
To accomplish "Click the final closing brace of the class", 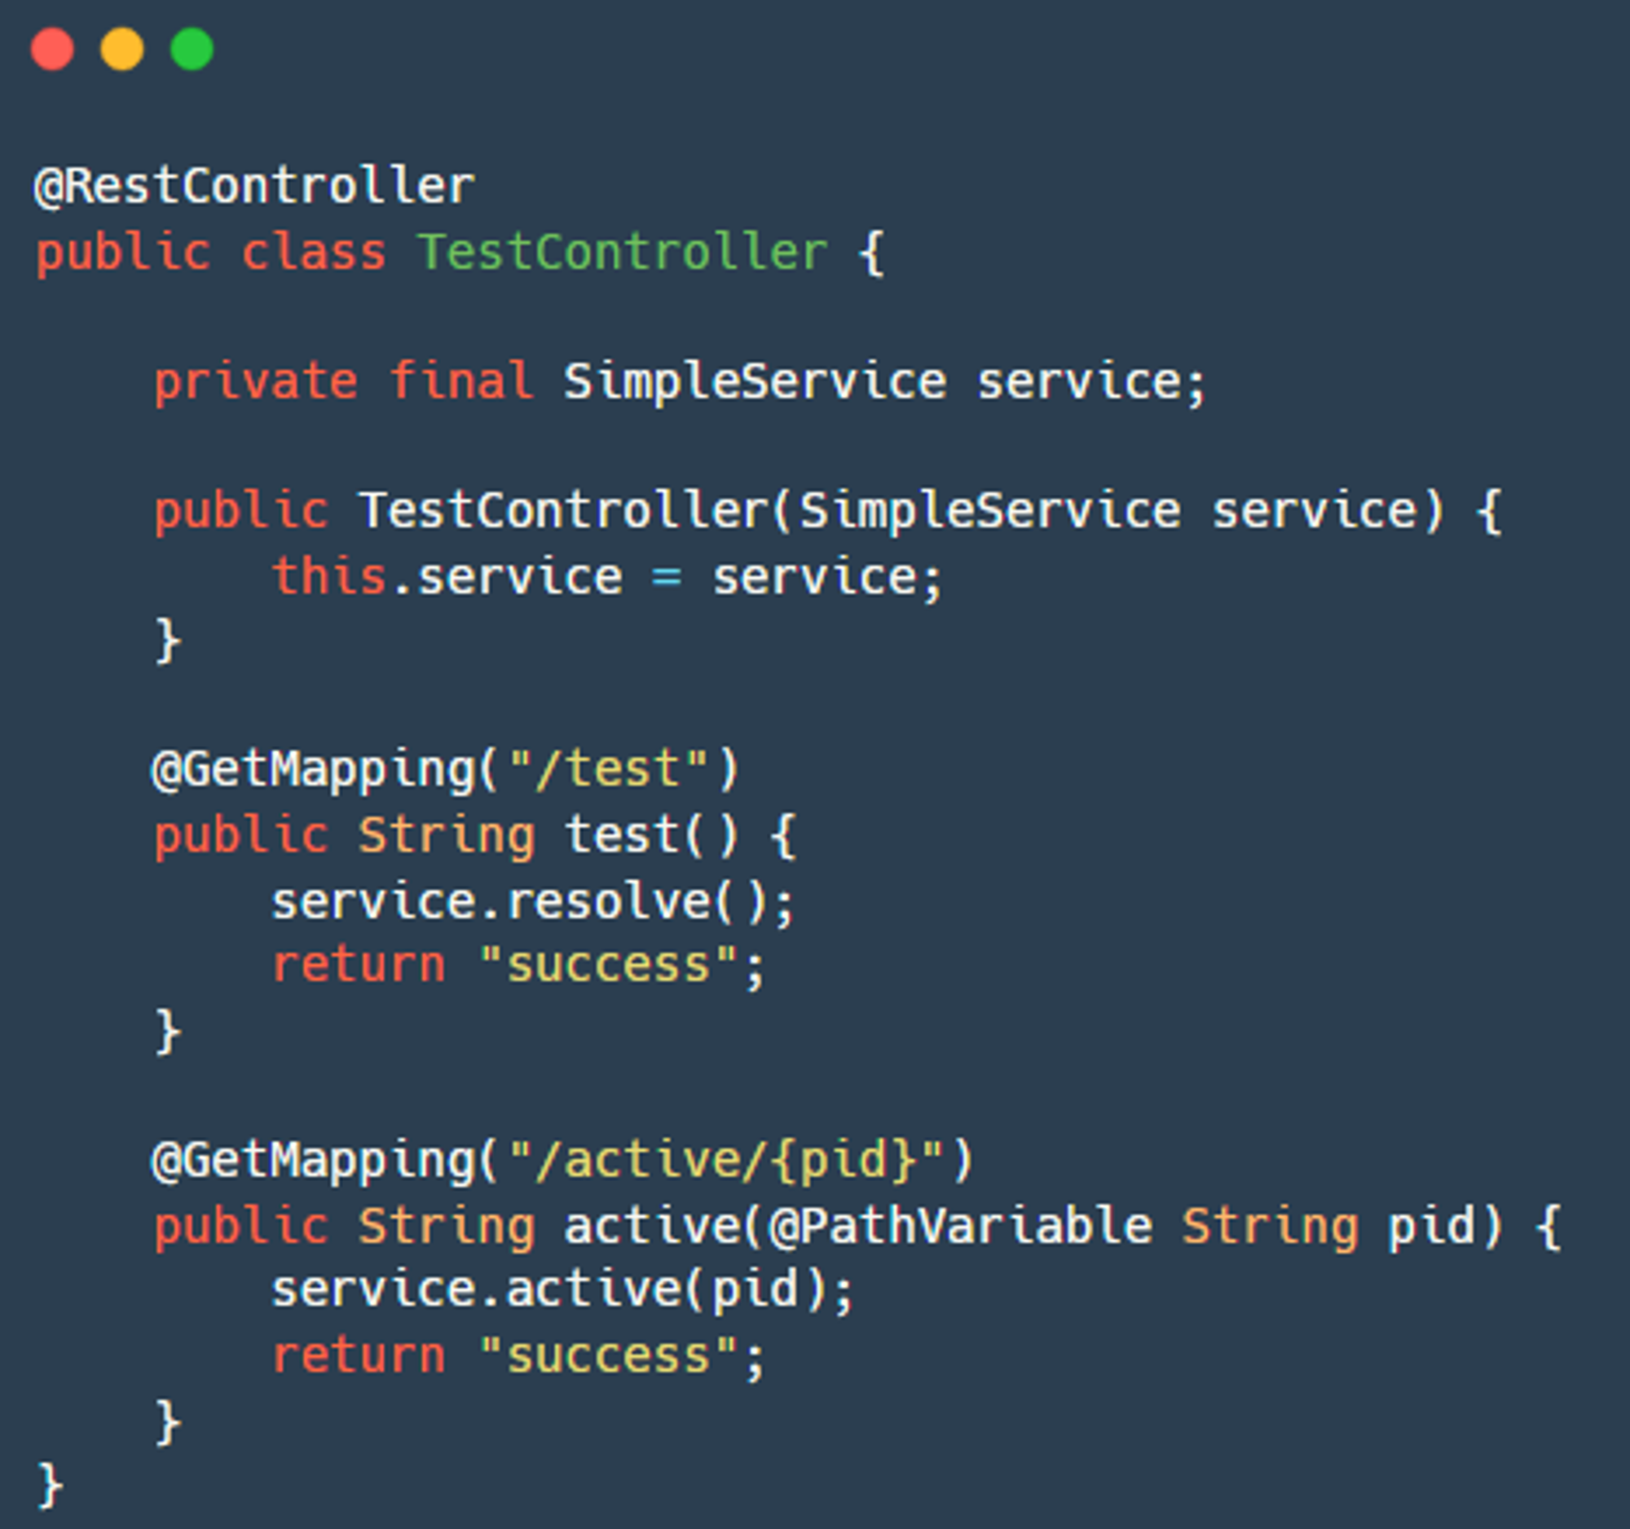I will coord(50,1486).
